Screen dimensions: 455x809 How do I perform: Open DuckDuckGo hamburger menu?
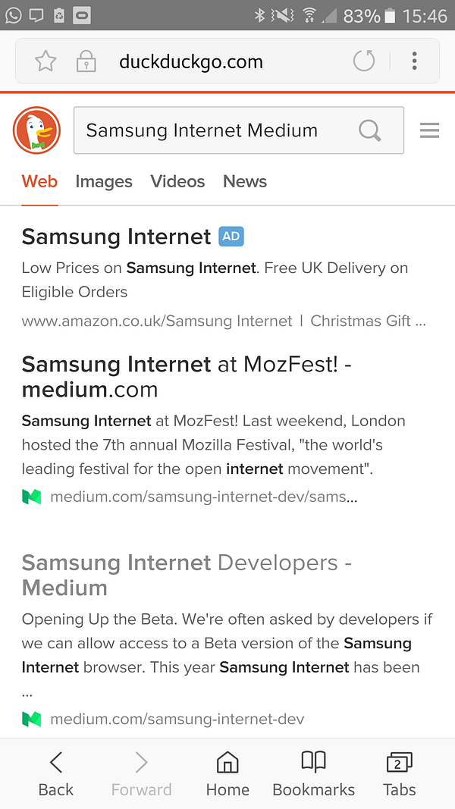pos(429,131)
